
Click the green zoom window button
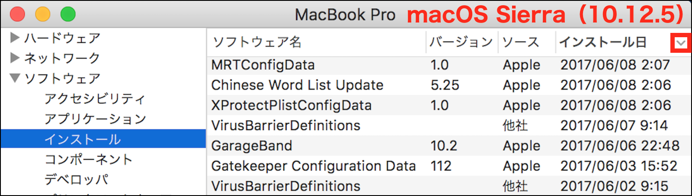pos(68,14)
